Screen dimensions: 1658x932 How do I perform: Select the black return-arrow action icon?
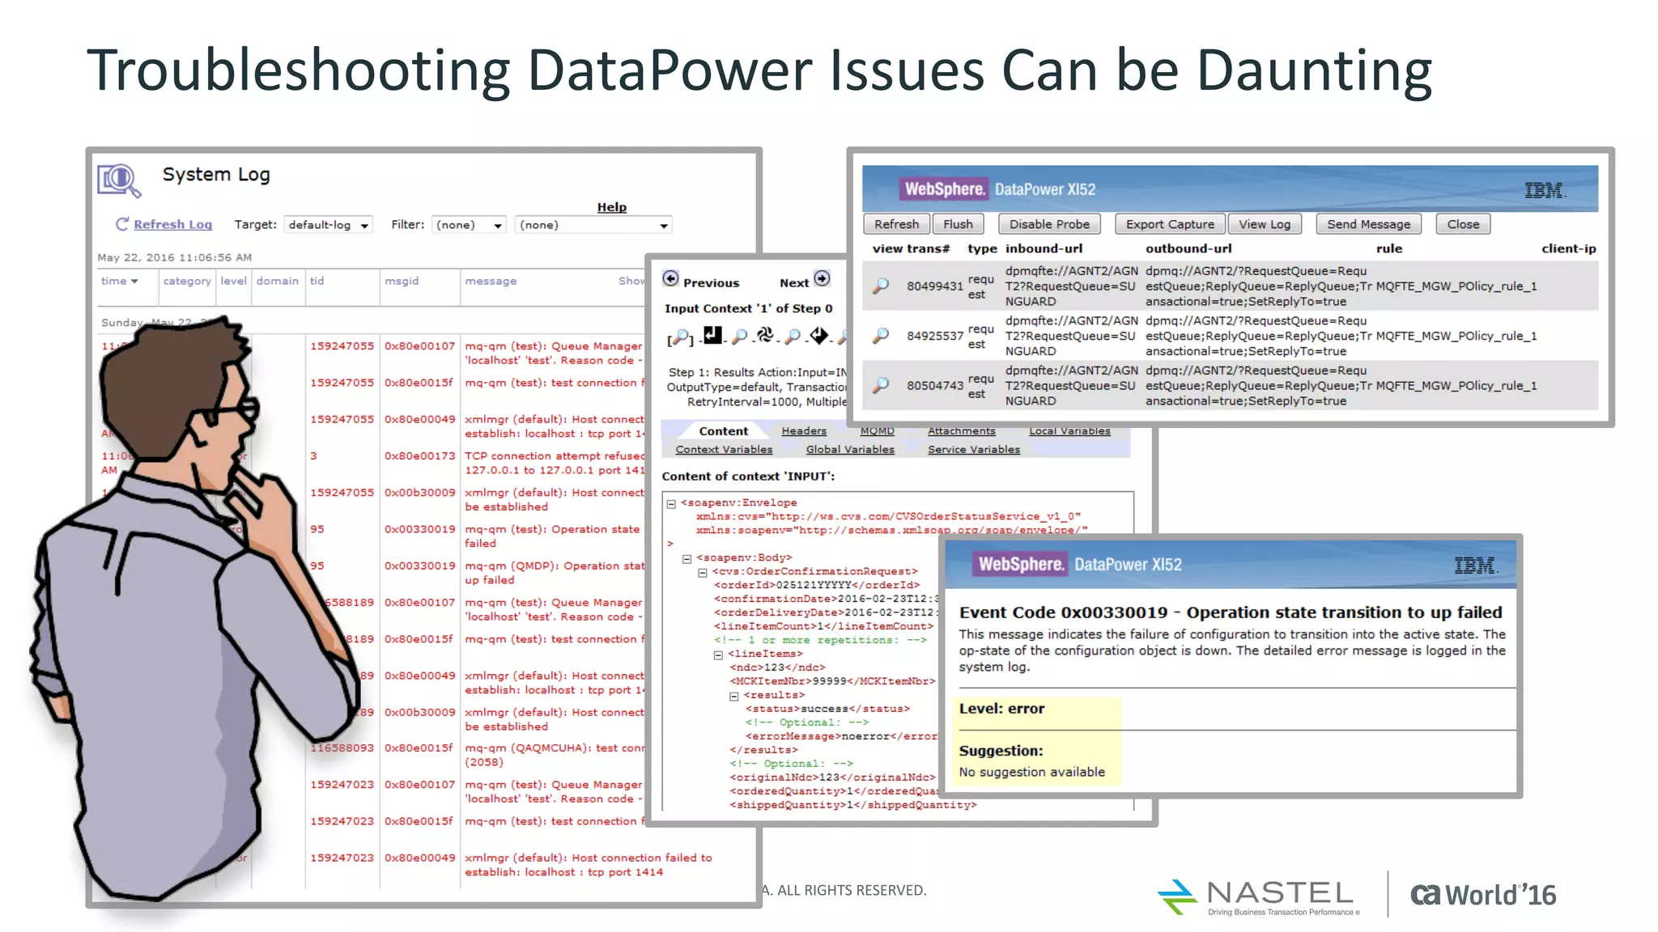coord(712,335)
